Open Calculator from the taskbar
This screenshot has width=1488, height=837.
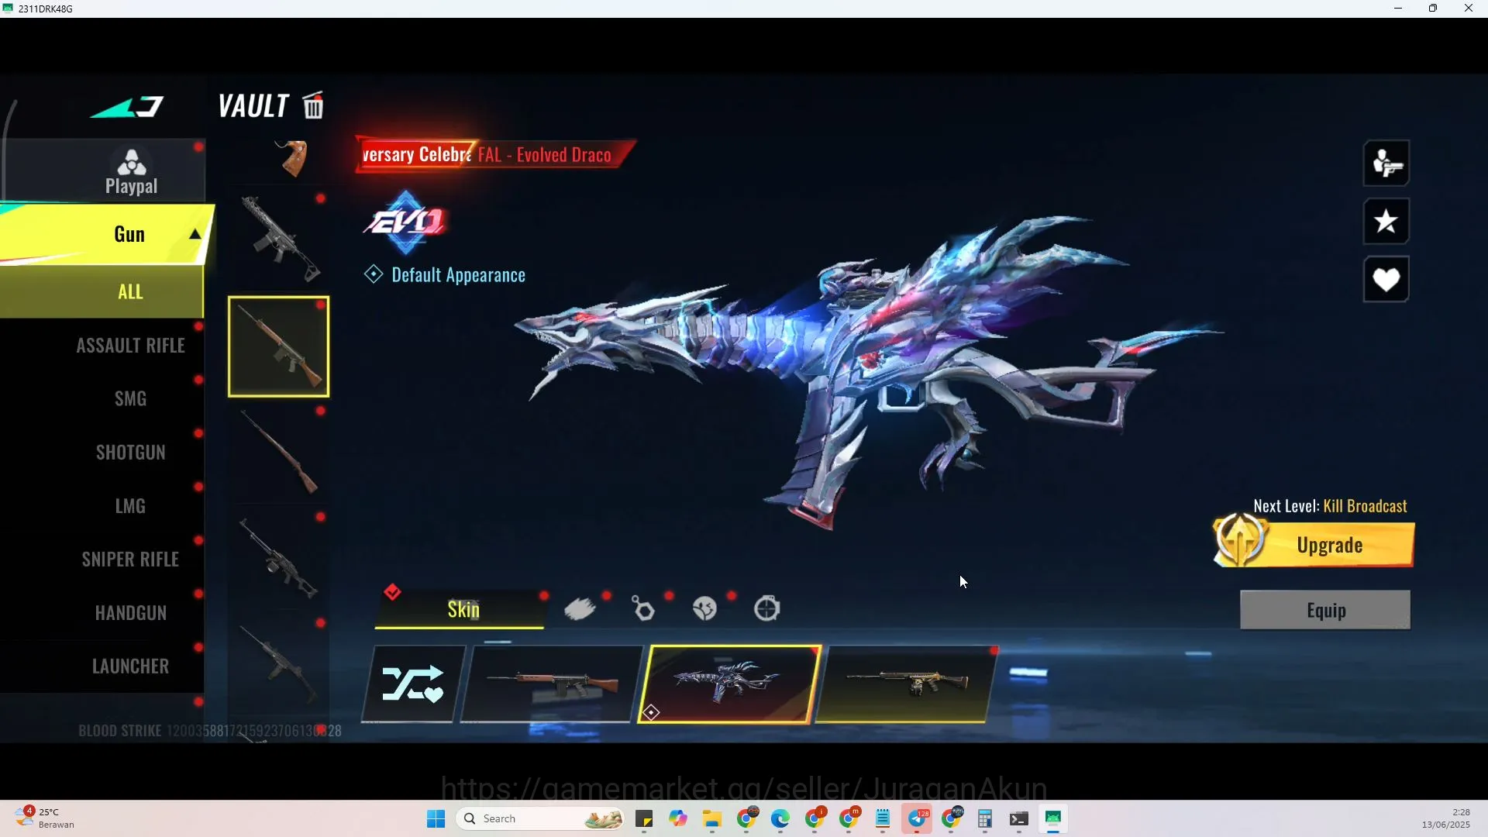pyautogui.click(x=985, y=819)
